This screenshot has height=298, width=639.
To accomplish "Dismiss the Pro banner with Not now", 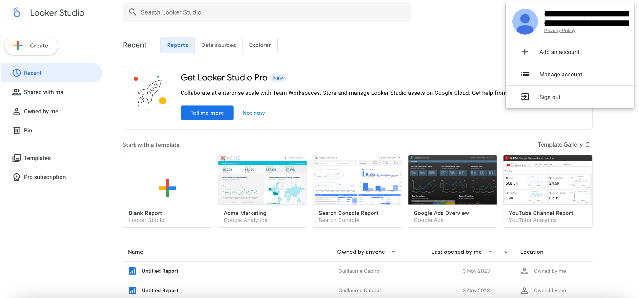I will click(253, 113).
